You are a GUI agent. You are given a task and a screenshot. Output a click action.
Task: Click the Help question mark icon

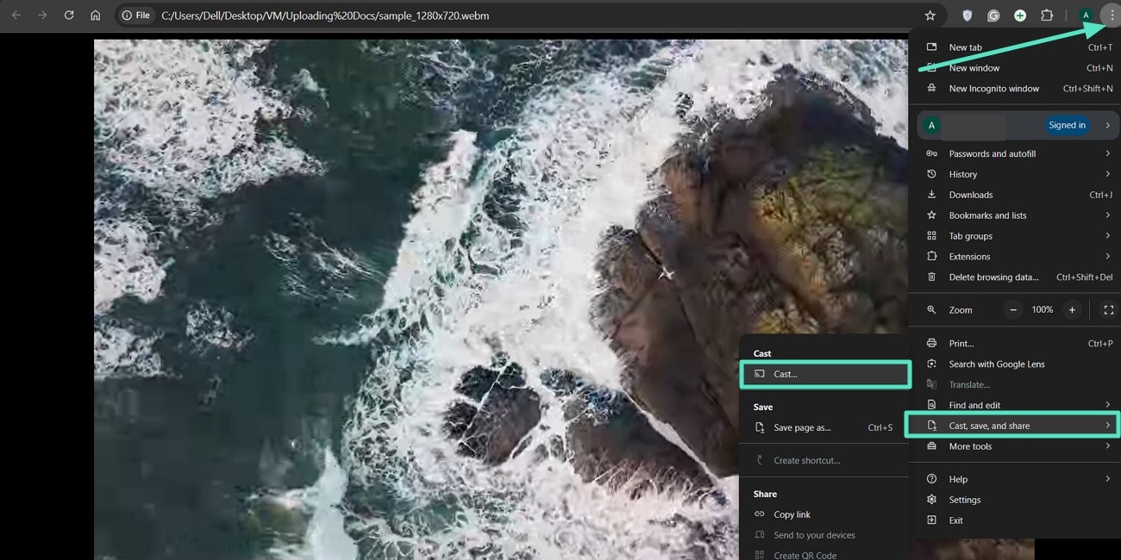[931, 479]
